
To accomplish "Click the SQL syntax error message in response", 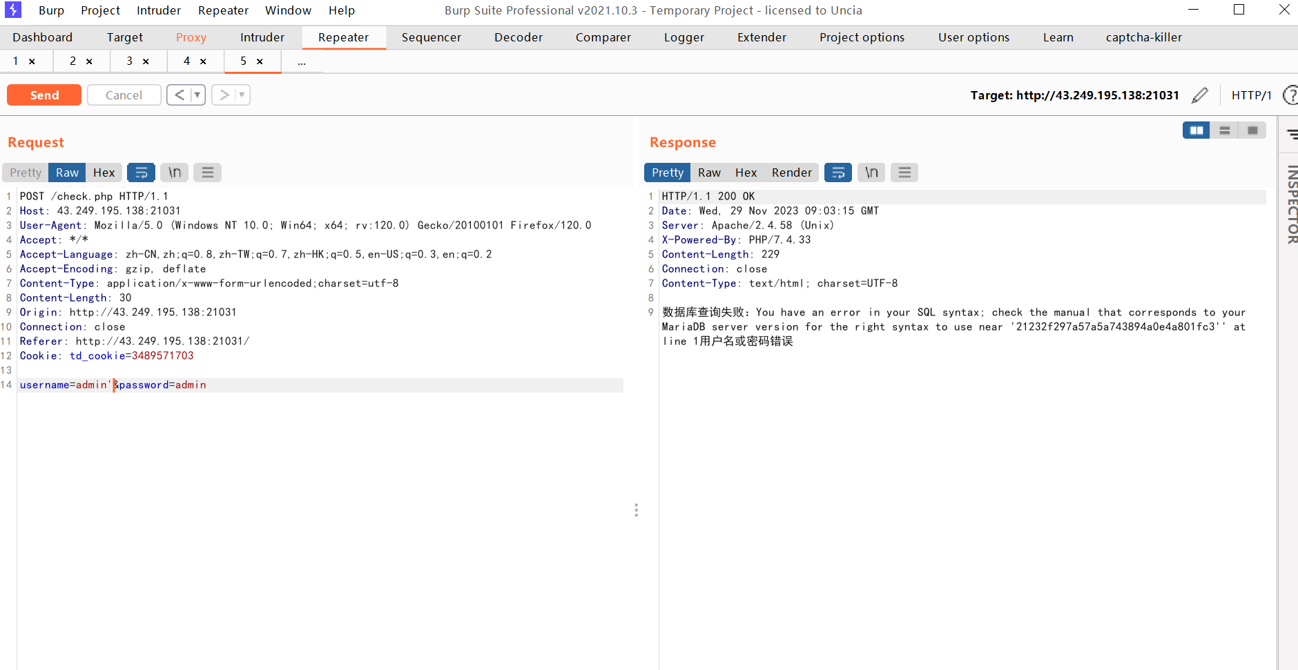I will pos(953,327).
